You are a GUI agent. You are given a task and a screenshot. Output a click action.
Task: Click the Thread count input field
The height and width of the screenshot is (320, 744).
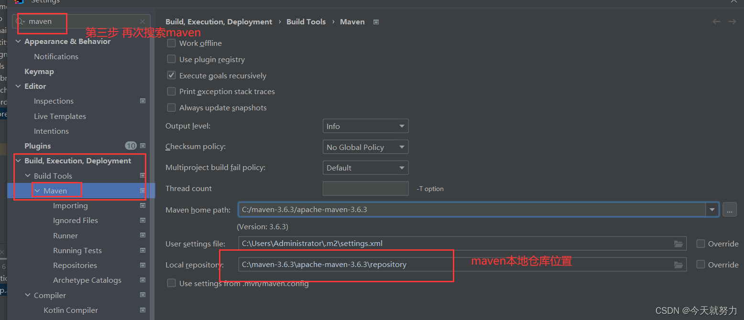click(x=365, y=188)
